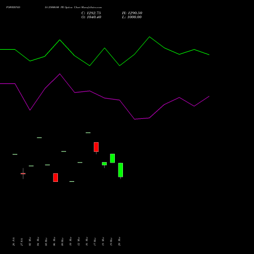The height and width of the screenshot is (254, 254).
Task: Click the tall green candlestick for 20 Mar
Action: pos(120,170)
